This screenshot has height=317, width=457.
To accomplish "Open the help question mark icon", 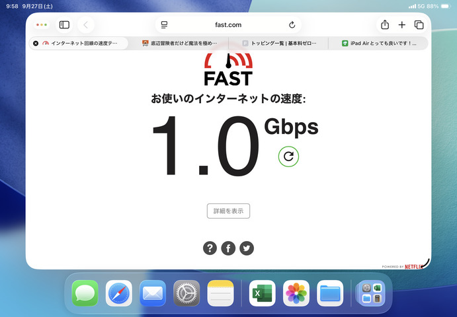I will 210,248.
